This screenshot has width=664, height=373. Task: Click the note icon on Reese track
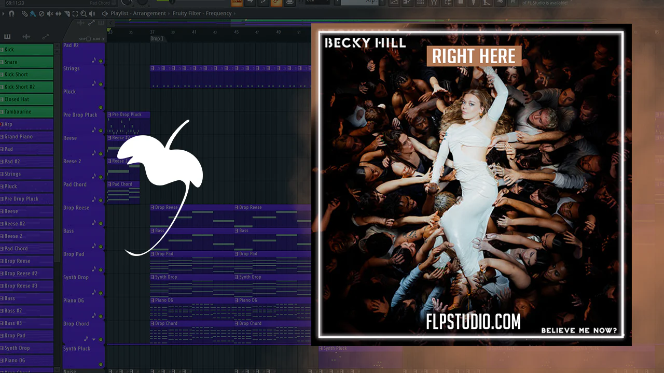coord(94,153)
